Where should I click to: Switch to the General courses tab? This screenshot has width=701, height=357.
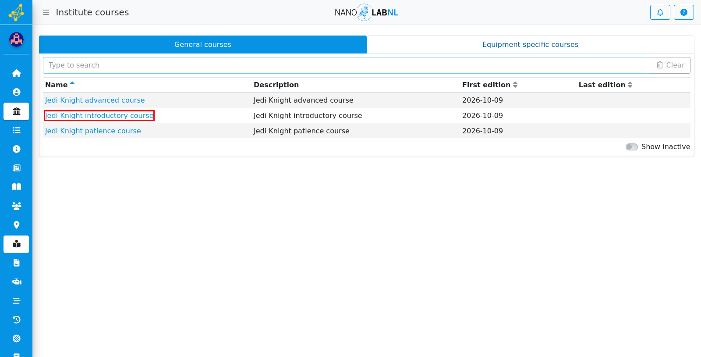[203, 44]
